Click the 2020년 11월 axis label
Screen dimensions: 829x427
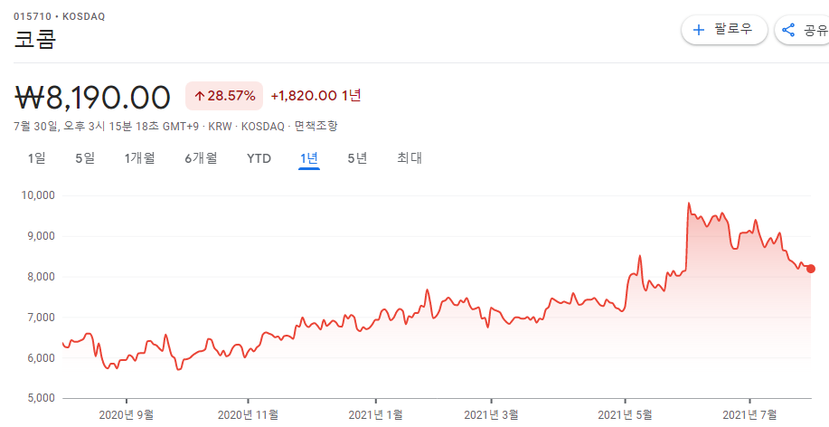click(248, 414)
